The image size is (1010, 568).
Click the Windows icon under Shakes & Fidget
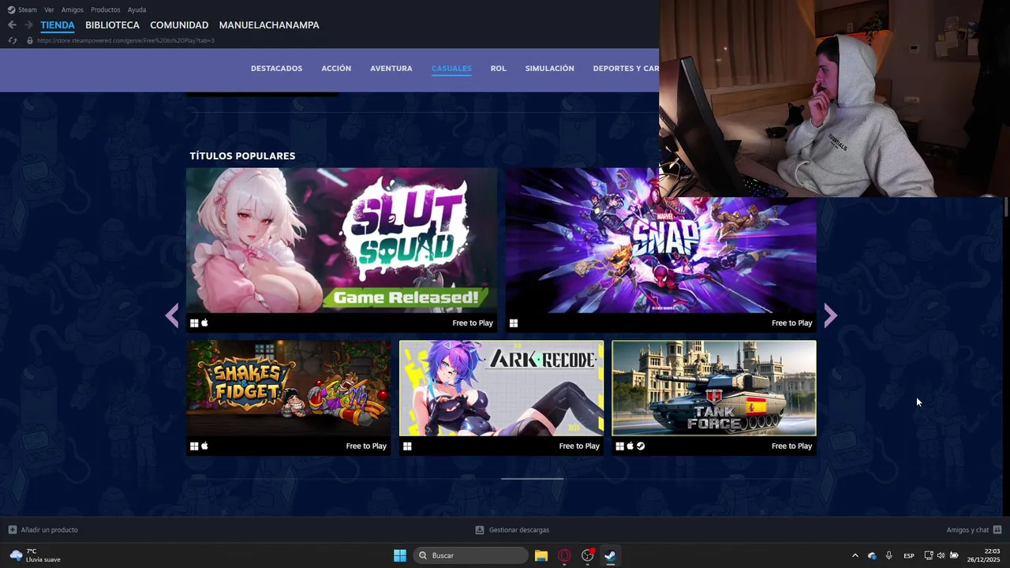point(194,446)
